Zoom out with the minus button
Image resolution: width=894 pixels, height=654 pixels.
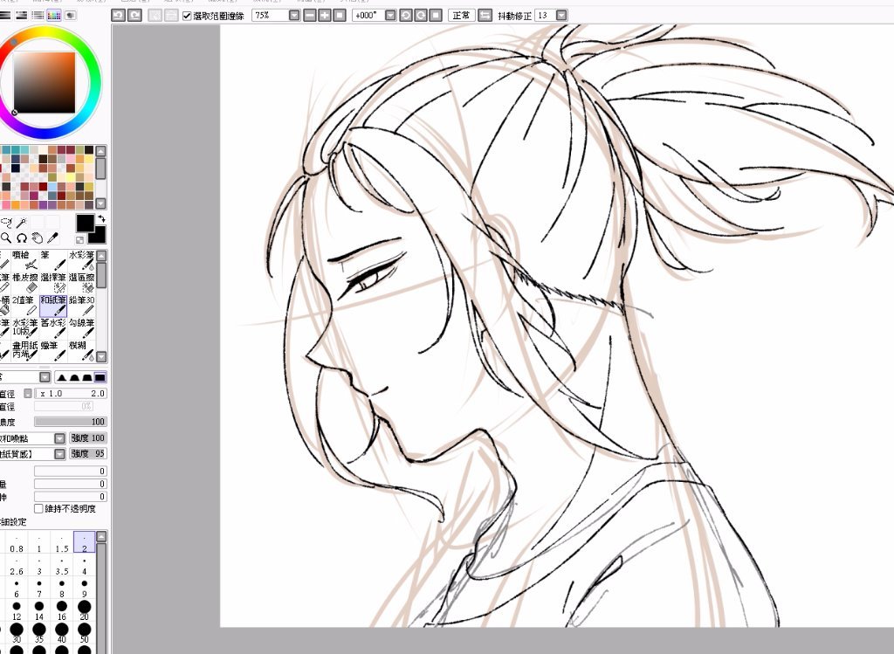pyautogui.click(x=310, y=16)
